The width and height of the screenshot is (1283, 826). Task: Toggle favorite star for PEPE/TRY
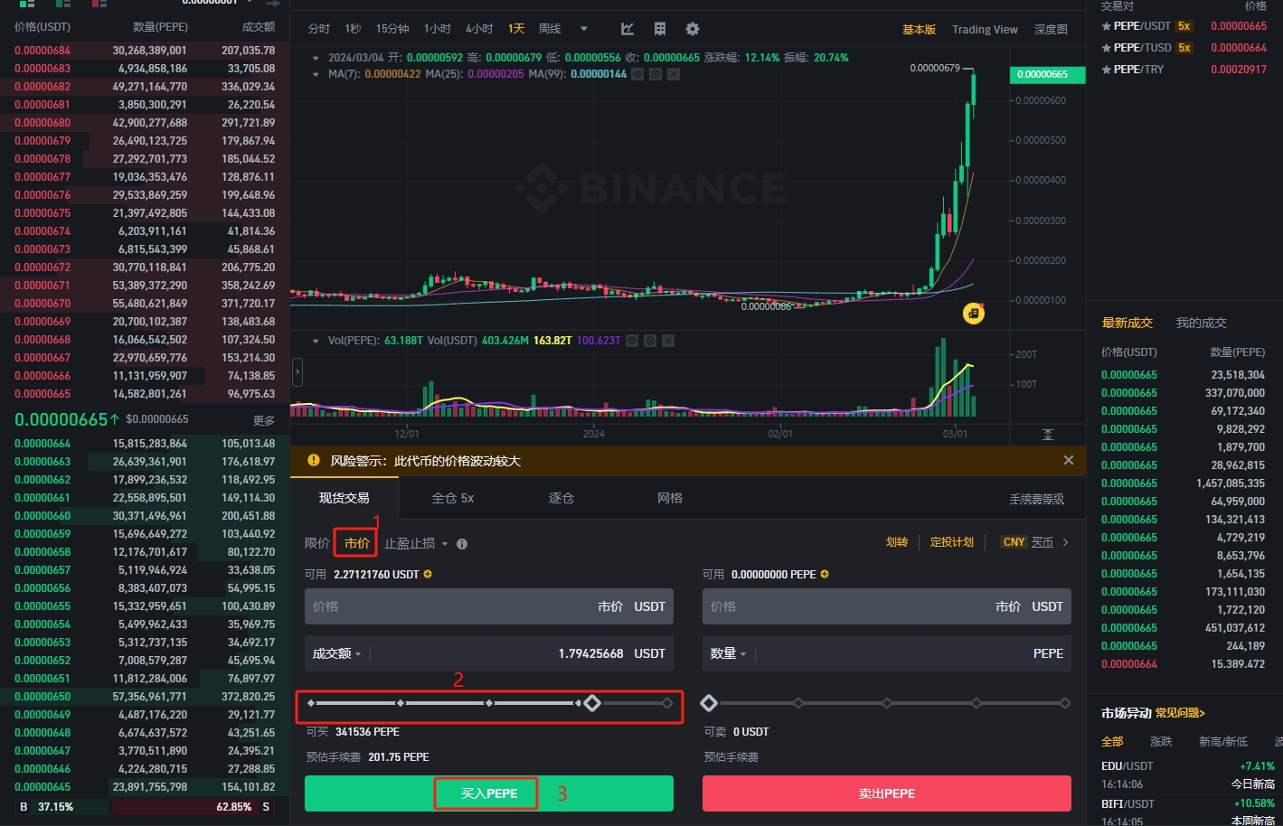coord(1106,70)
